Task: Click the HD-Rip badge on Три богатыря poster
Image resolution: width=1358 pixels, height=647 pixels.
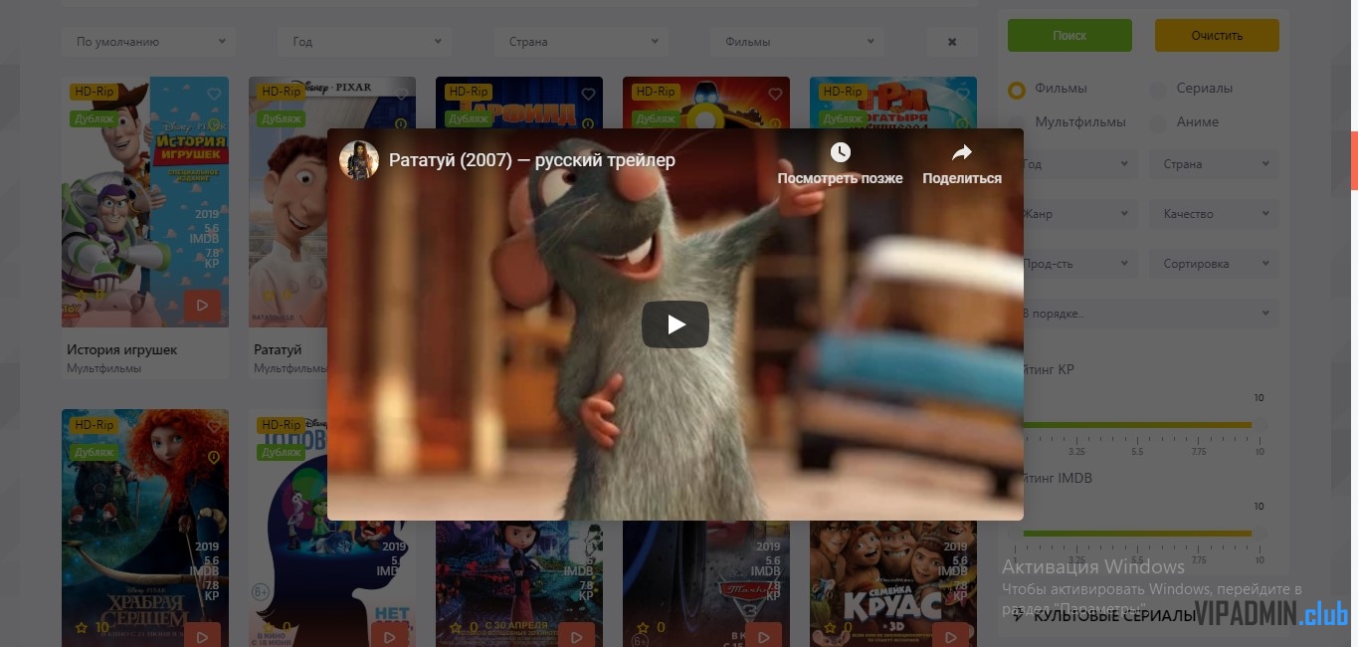Action: (843, 92)
